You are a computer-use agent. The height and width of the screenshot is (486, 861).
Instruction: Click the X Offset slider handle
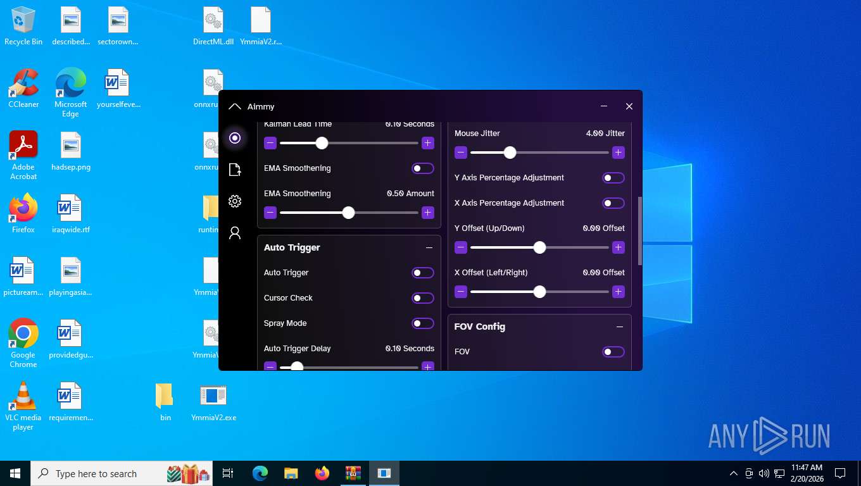tap(539, 292)
